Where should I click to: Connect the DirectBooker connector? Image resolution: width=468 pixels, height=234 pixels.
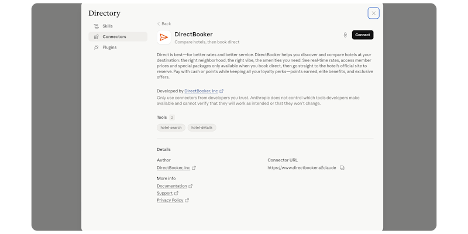363,35
